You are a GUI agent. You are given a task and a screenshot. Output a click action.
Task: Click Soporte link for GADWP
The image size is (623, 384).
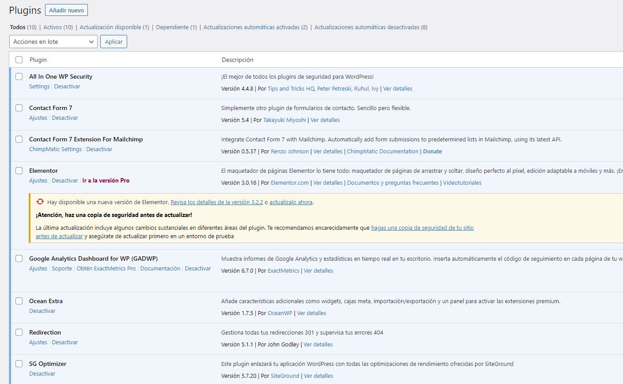click(62, 269)
